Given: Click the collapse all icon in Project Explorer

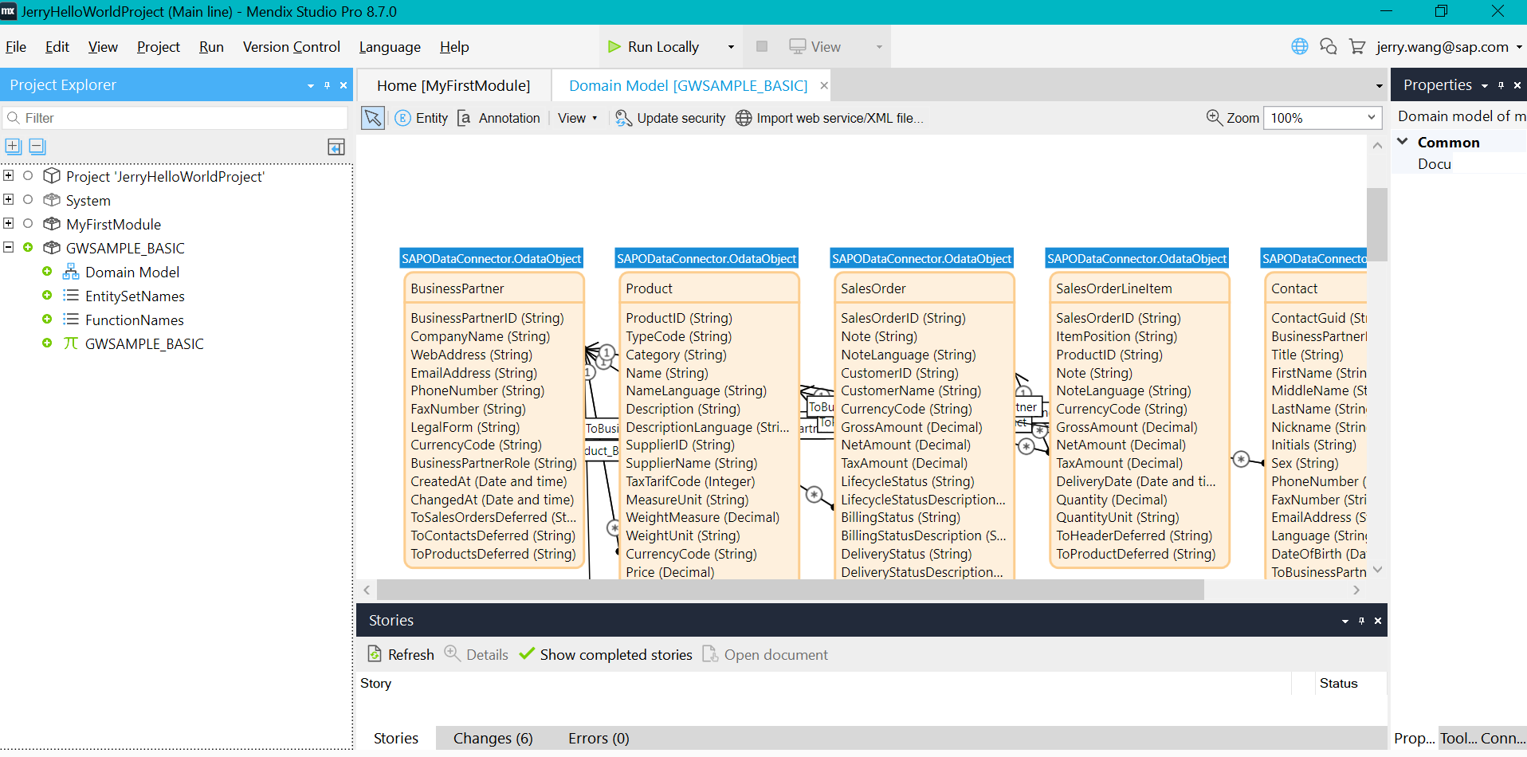Looking at the screenshot, I should tap(37, 146).
